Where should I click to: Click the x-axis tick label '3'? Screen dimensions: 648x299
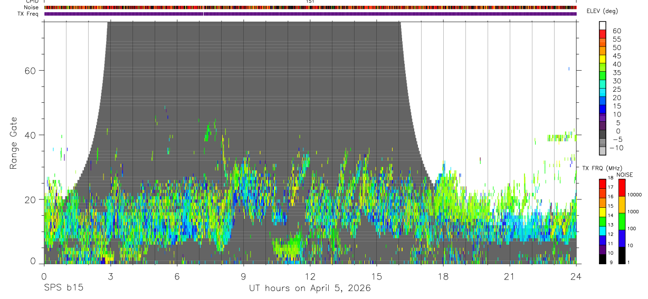click(110, 276)
